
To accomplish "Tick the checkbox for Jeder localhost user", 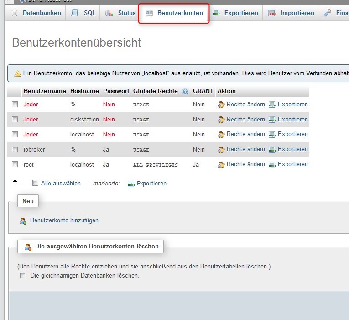I will point(15,134).
